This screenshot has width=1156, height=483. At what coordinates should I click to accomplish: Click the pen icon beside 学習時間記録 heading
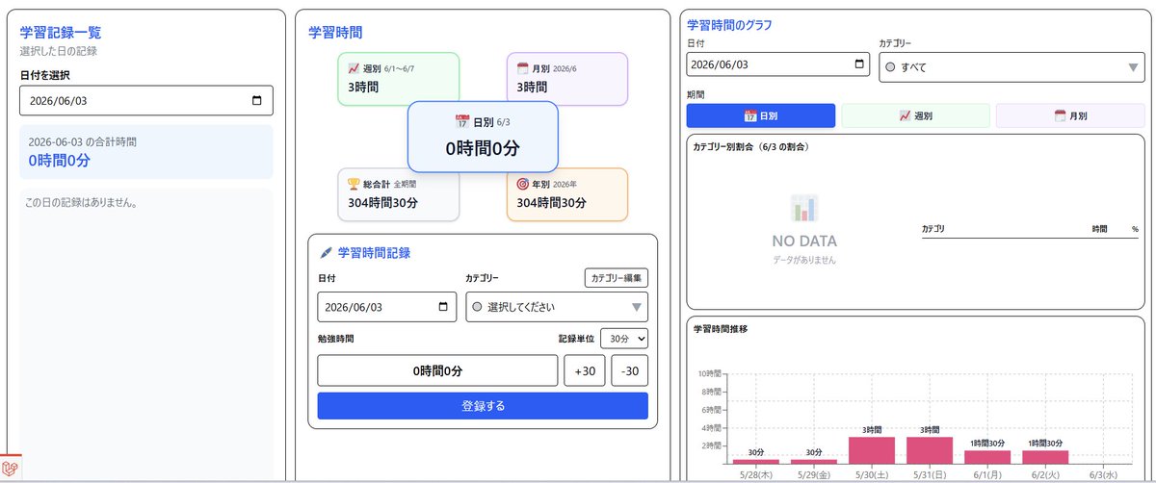[x=326, y=253]
